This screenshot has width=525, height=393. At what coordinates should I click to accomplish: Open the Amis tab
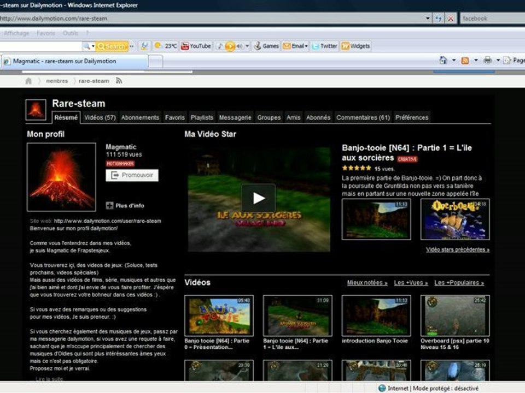[293, 117]
